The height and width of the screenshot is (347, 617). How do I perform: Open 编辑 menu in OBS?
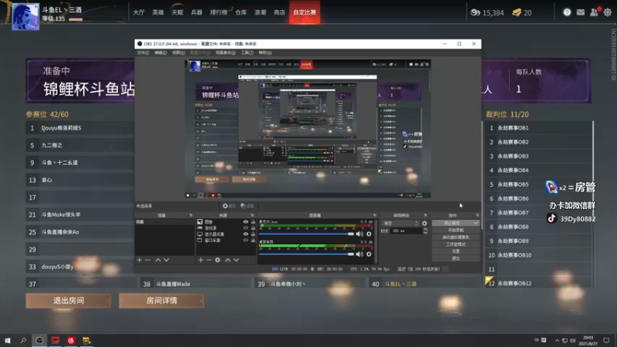coord(160,52)
